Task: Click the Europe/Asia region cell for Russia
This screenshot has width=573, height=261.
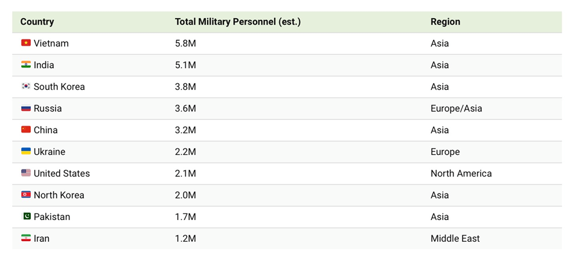Action: tap(456, 108)
